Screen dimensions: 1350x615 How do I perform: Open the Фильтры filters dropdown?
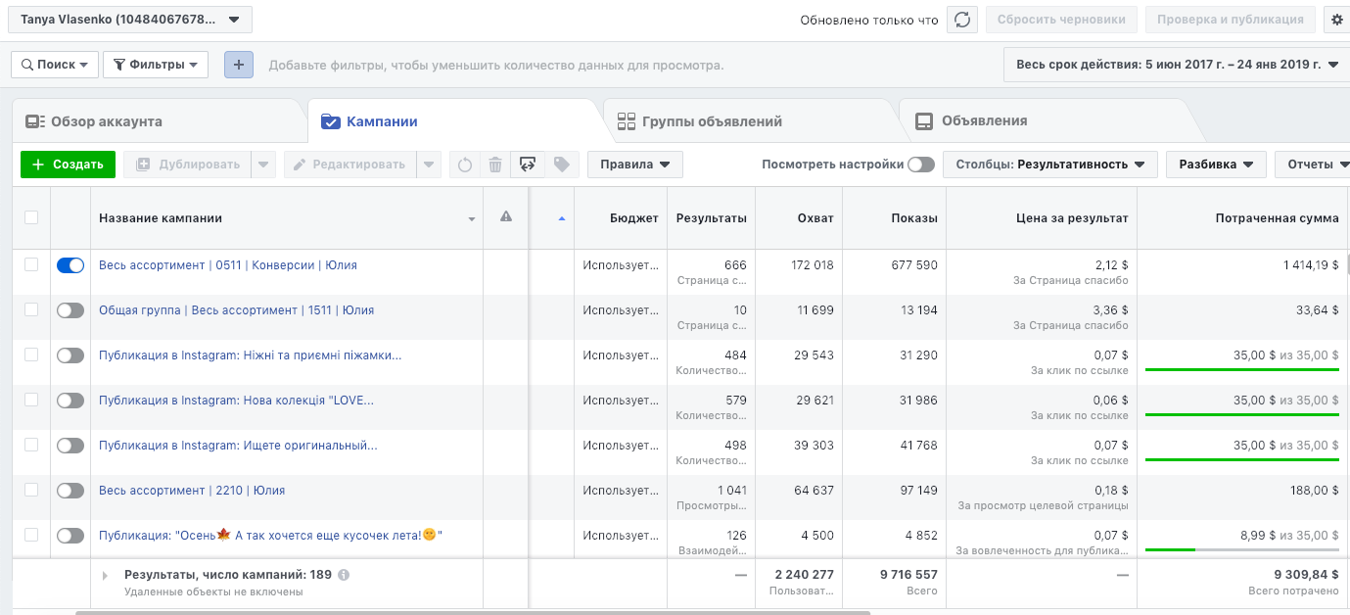(x=156, y=65)
